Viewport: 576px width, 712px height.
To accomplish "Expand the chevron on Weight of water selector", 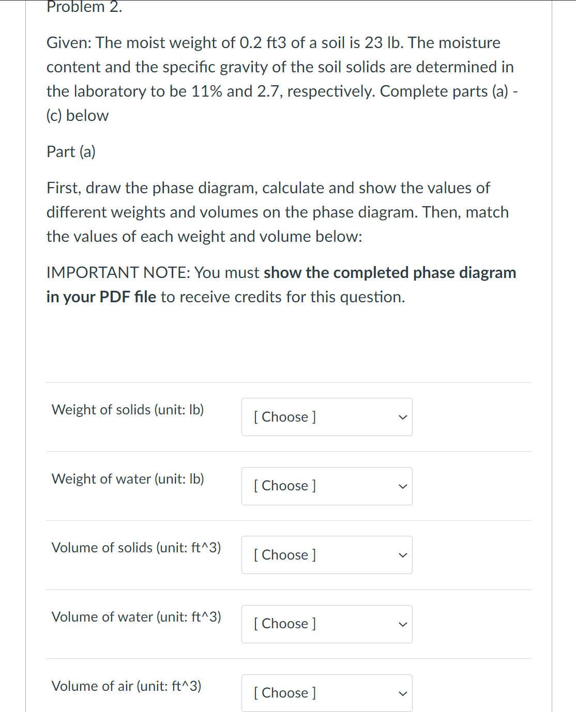I will click(x=402, y=486).
